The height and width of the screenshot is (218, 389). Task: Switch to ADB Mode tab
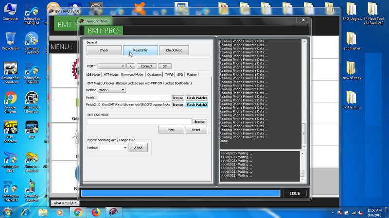pos(93,75)
